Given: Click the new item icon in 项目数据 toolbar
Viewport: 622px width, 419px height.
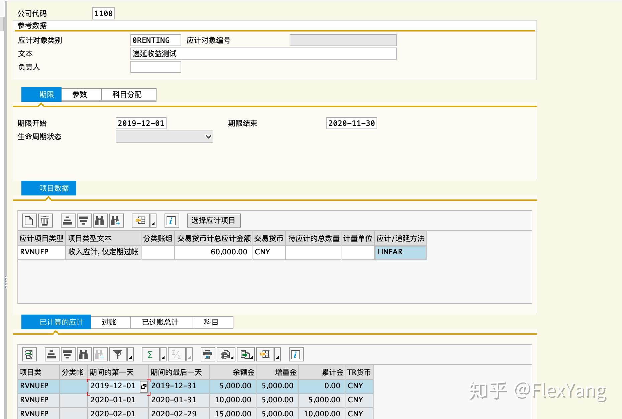Looking at the screenshot, I should 29,221.
